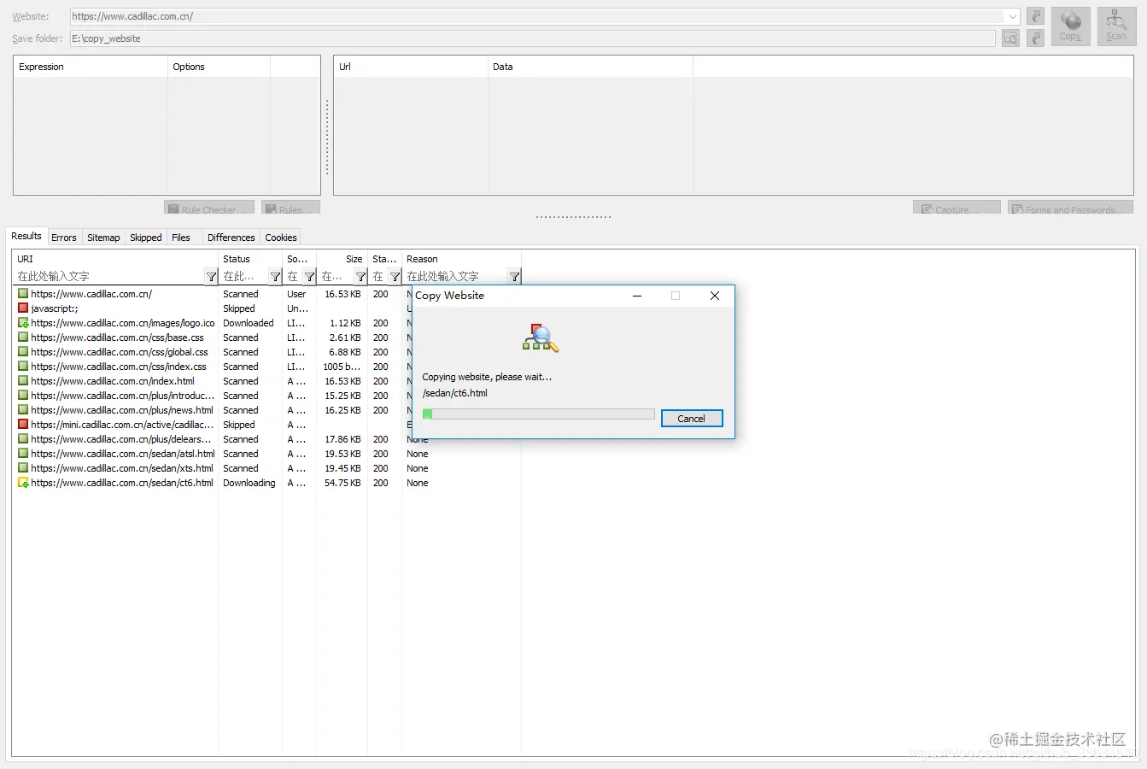
Task: Cancel the Copy Website operation
Action: click(692, 419)
